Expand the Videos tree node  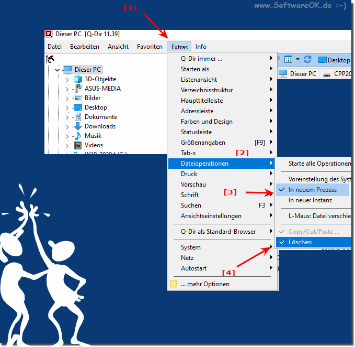tap(67, 146)
